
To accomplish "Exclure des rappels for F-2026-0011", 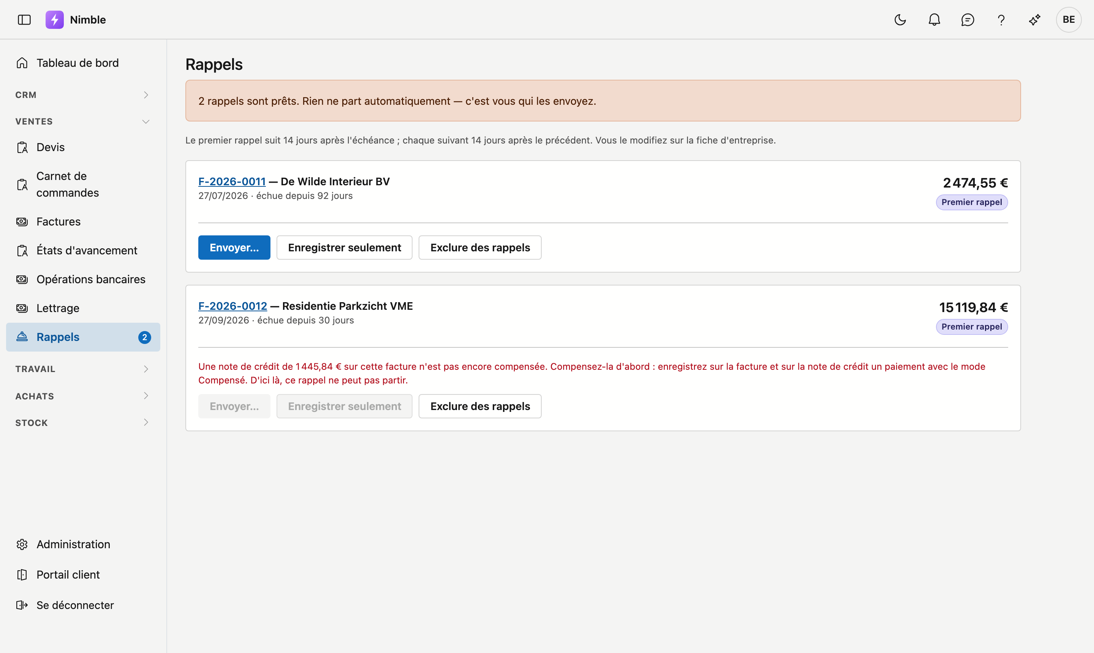I will click(x=480, y=248).
